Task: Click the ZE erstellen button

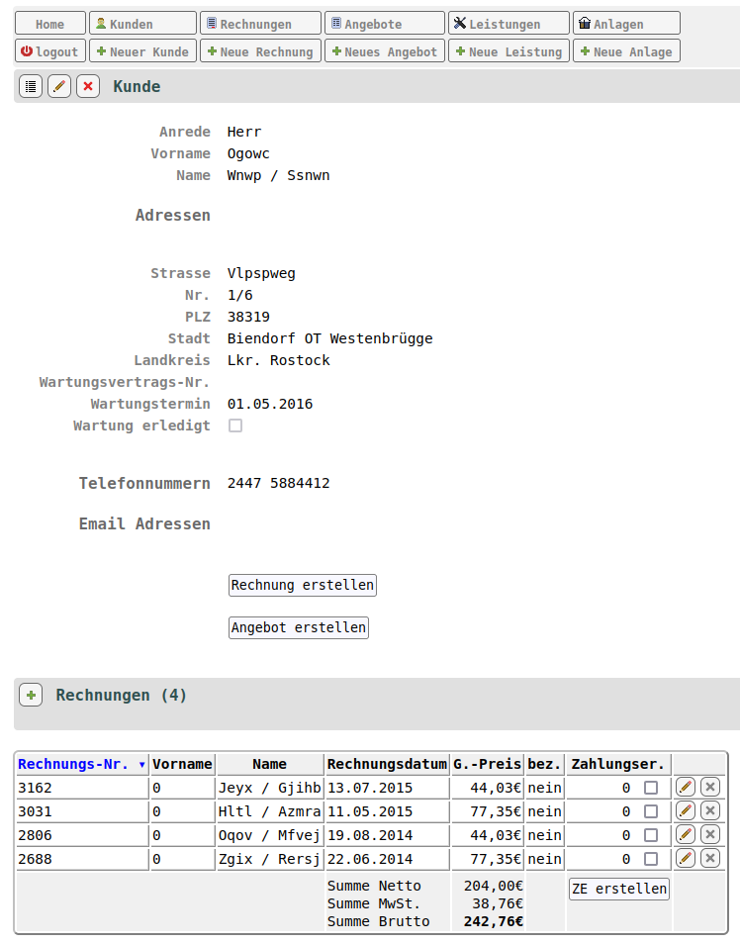Action: [x=619, y=889]
